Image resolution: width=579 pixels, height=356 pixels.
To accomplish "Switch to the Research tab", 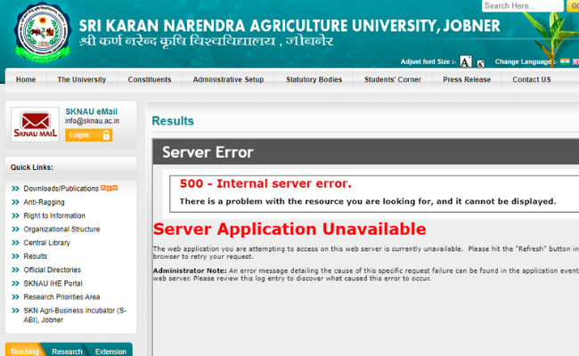I will 67,351.
